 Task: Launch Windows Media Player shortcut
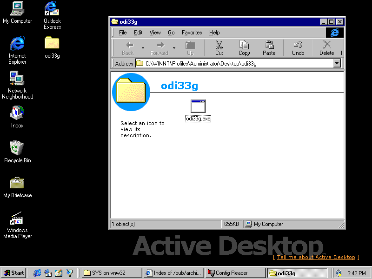pyautogui.click(x=17, y=225)
